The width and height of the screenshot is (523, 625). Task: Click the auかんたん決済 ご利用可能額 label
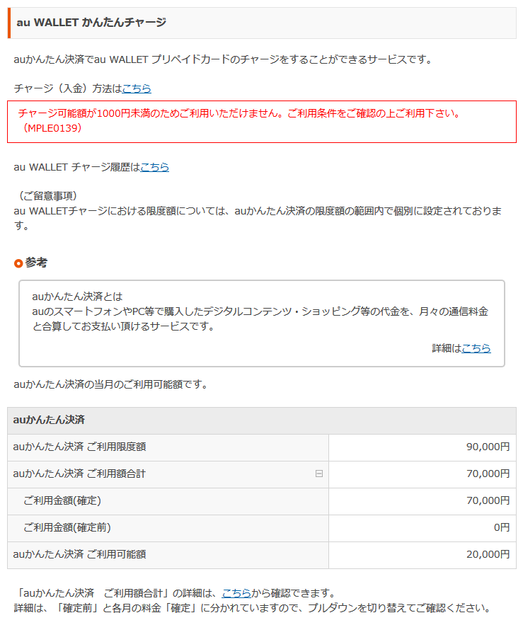[x=79, y=554]
